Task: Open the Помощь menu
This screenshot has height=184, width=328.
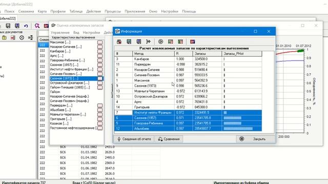Action: coord(189,11)
